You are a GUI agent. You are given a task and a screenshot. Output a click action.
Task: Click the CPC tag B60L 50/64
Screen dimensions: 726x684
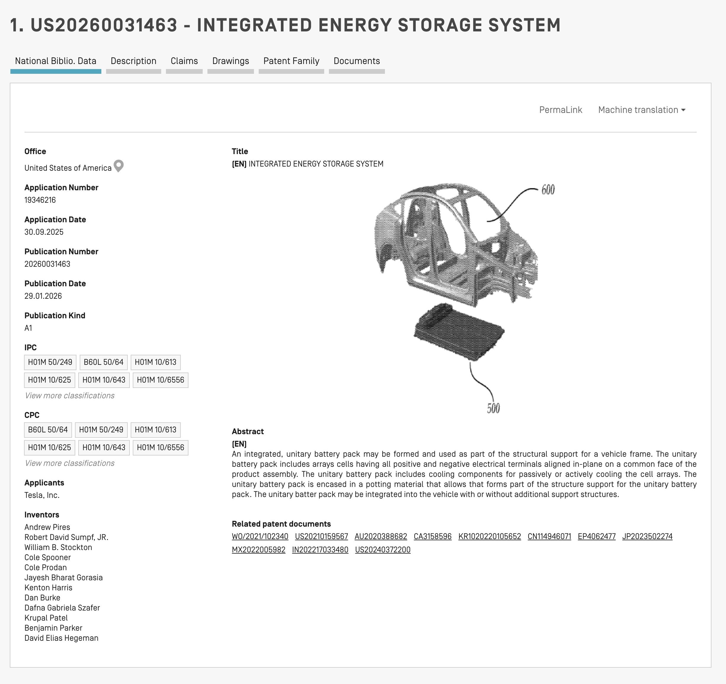click(48, 429)
